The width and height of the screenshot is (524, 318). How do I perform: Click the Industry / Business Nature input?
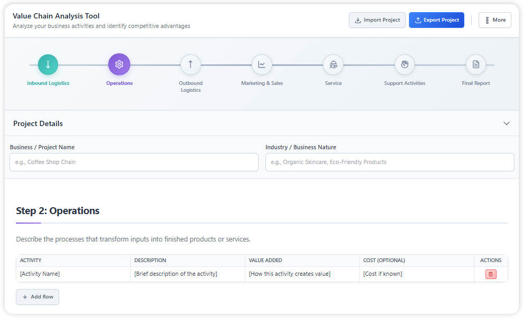click(389, 162)
